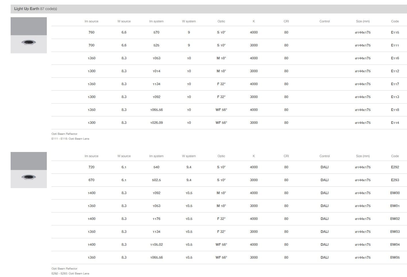Screen dimensions: 407x277
Task: Click product code E118 in first table
Action: pos(395,110)
